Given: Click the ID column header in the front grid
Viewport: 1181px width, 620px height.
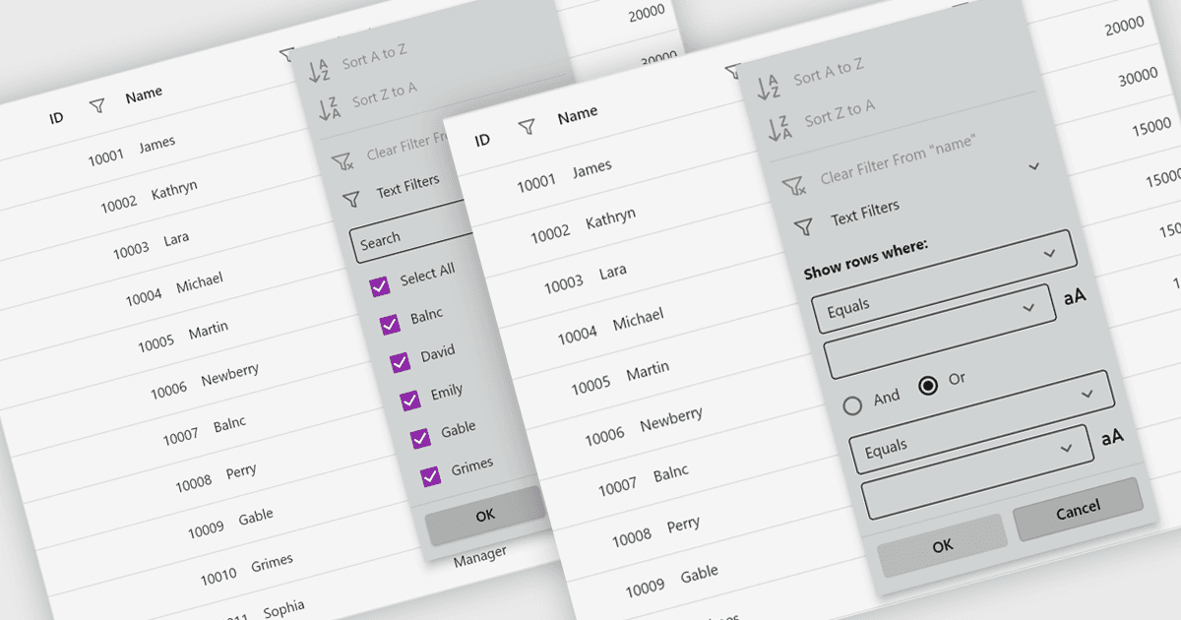Looking at the screenshot, I should [x=482, y=140].
